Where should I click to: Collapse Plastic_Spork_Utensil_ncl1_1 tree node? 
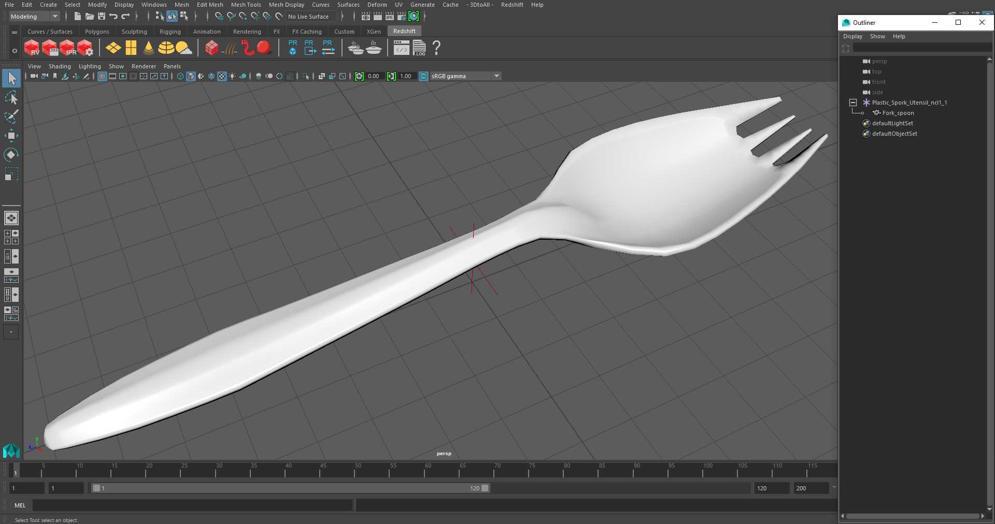click(853, 103)
